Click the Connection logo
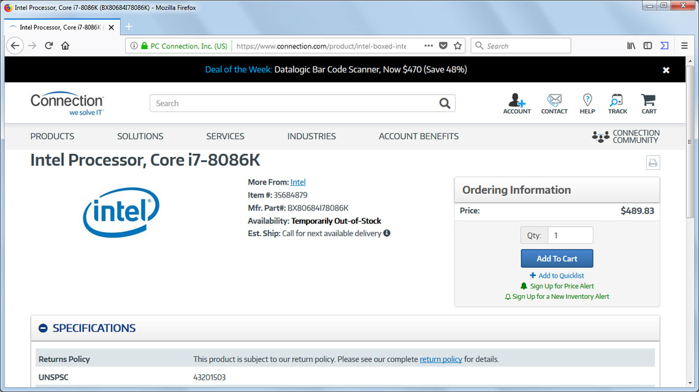This screenshot has width=699, height=392. coord(67,104)
